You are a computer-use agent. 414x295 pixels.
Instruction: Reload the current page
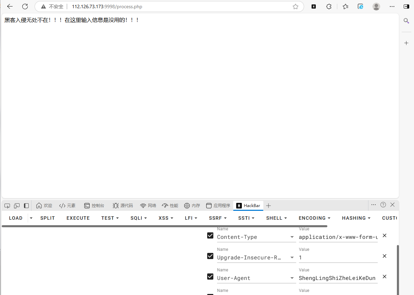pos(25,7)
